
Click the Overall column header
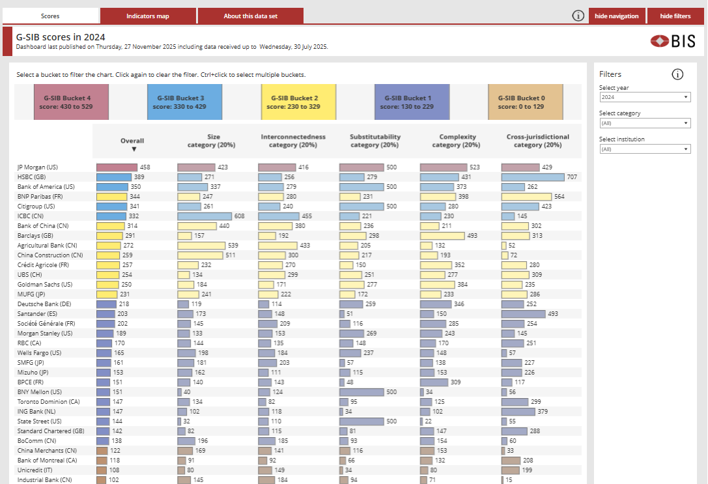(x=132, y=141)
